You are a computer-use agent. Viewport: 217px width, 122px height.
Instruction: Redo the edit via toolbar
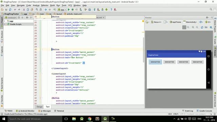[19, 9]
